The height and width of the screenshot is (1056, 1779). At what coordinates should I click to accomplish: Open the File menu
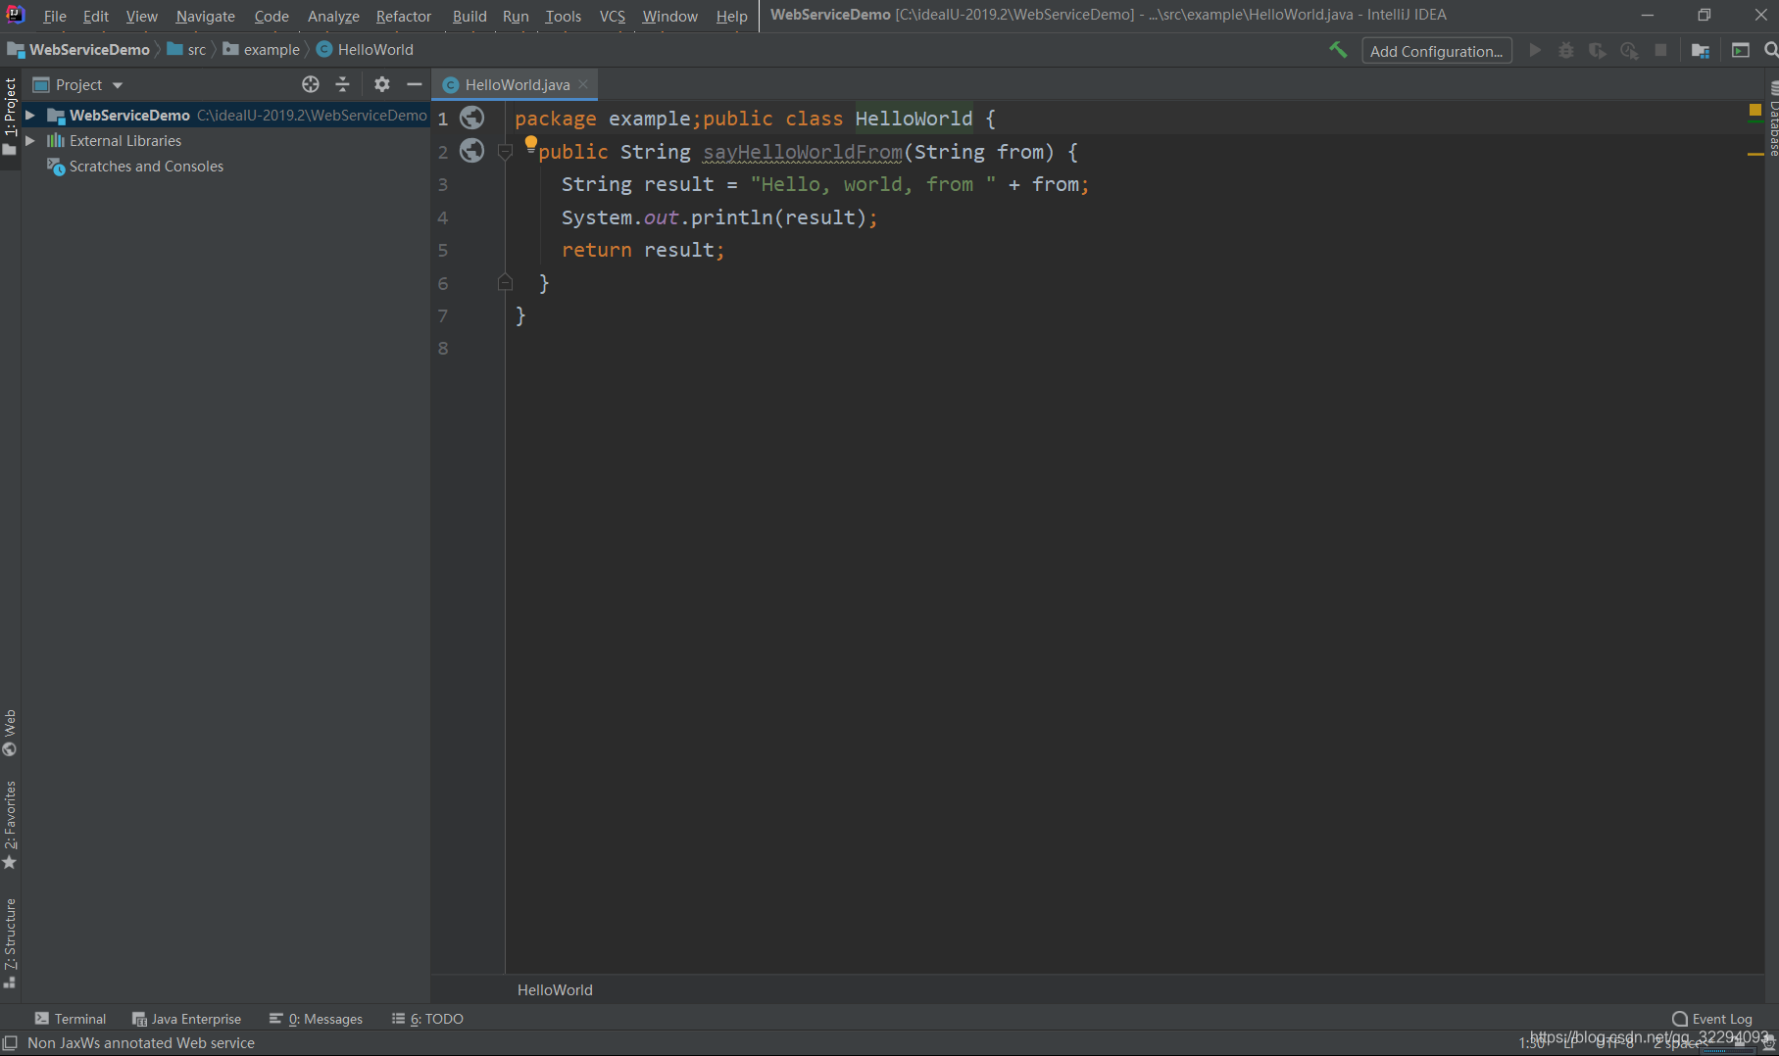click(55, 16)
